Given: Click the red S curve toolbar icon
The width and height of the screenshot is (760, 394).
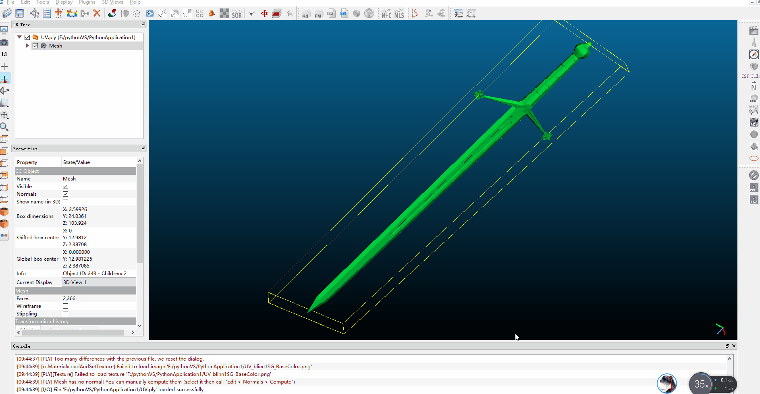Looking at the screenshot, I should pyautogui.click(x=415, y=13).
